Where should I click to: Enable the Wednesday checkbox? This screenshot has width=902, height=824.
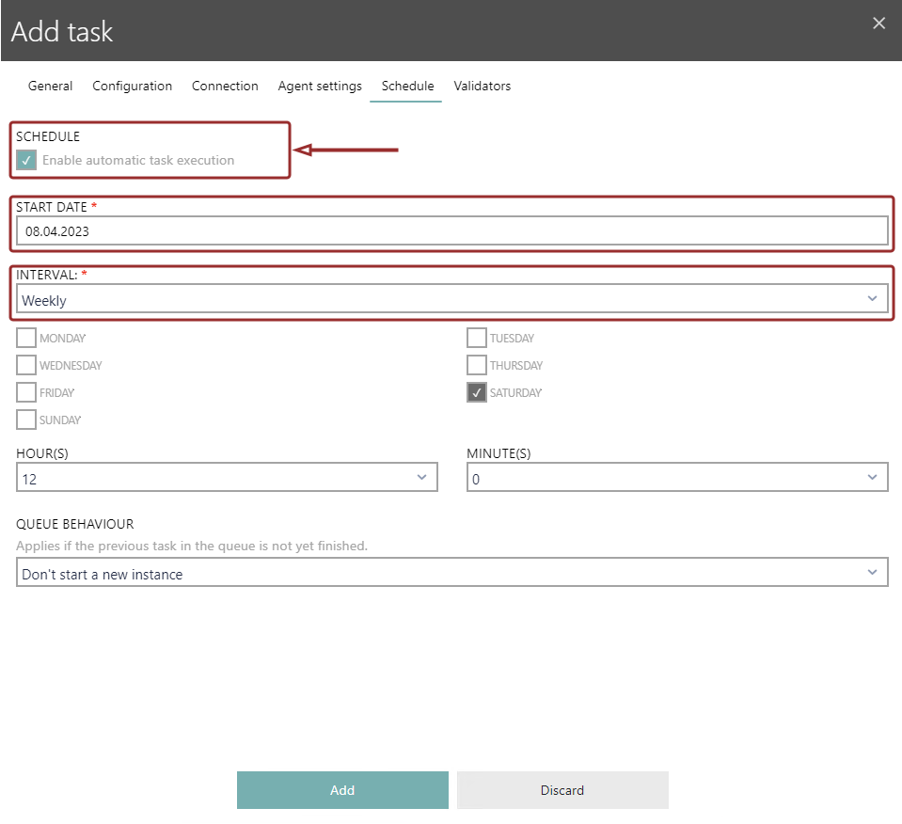tap(26, 365)
